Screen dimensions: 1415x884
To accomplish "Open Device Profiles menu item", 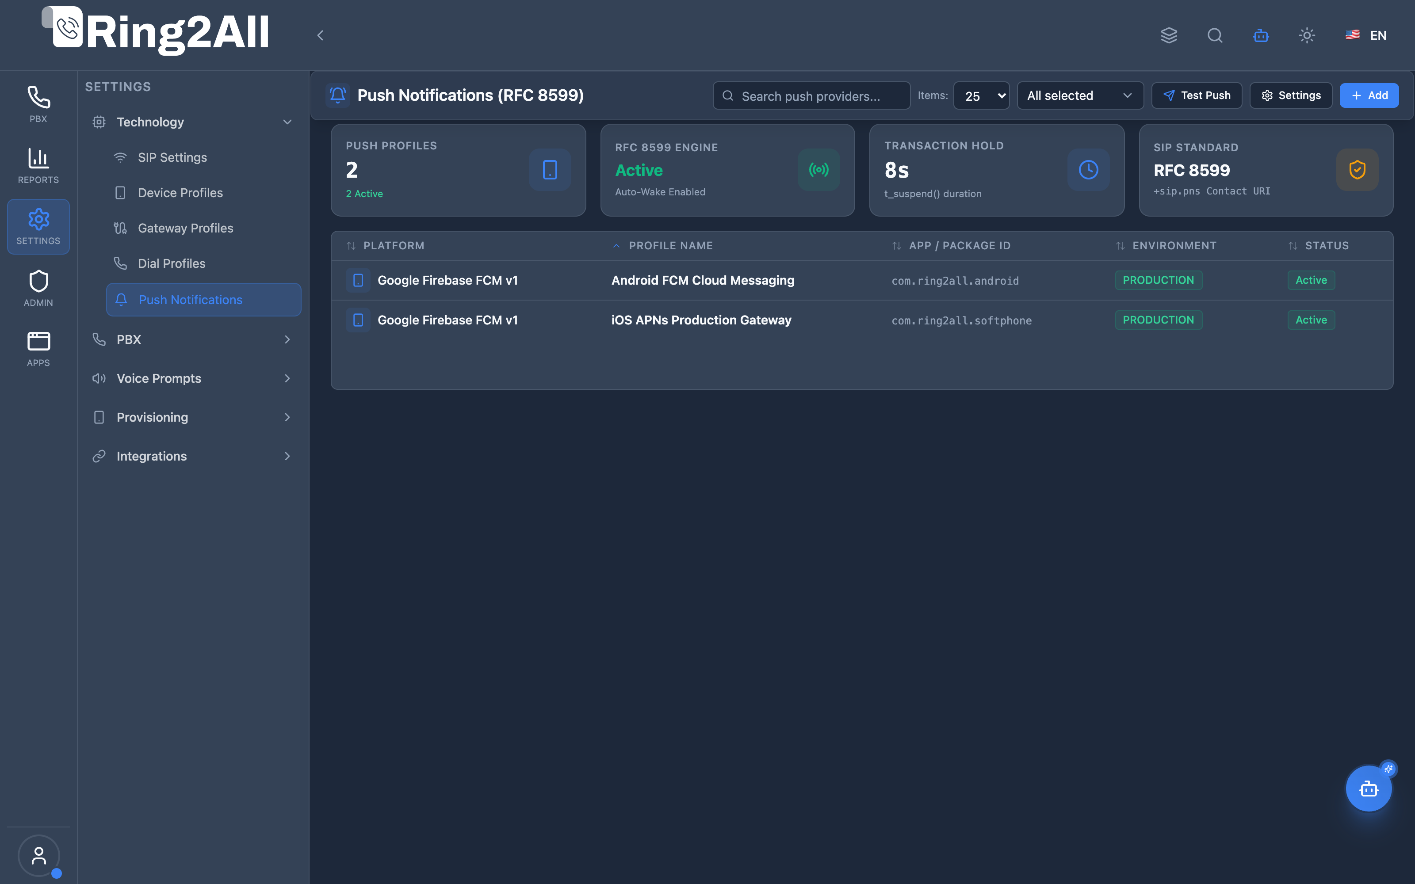I will [203, 192].
